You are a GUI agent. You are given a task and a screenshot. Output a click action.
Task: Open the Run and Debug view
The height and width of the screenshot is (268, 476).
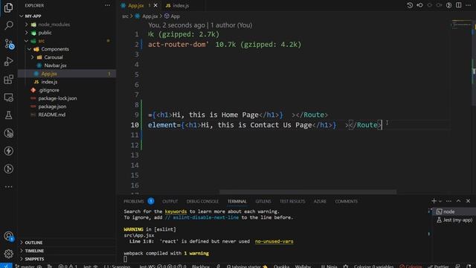[8, 61]
